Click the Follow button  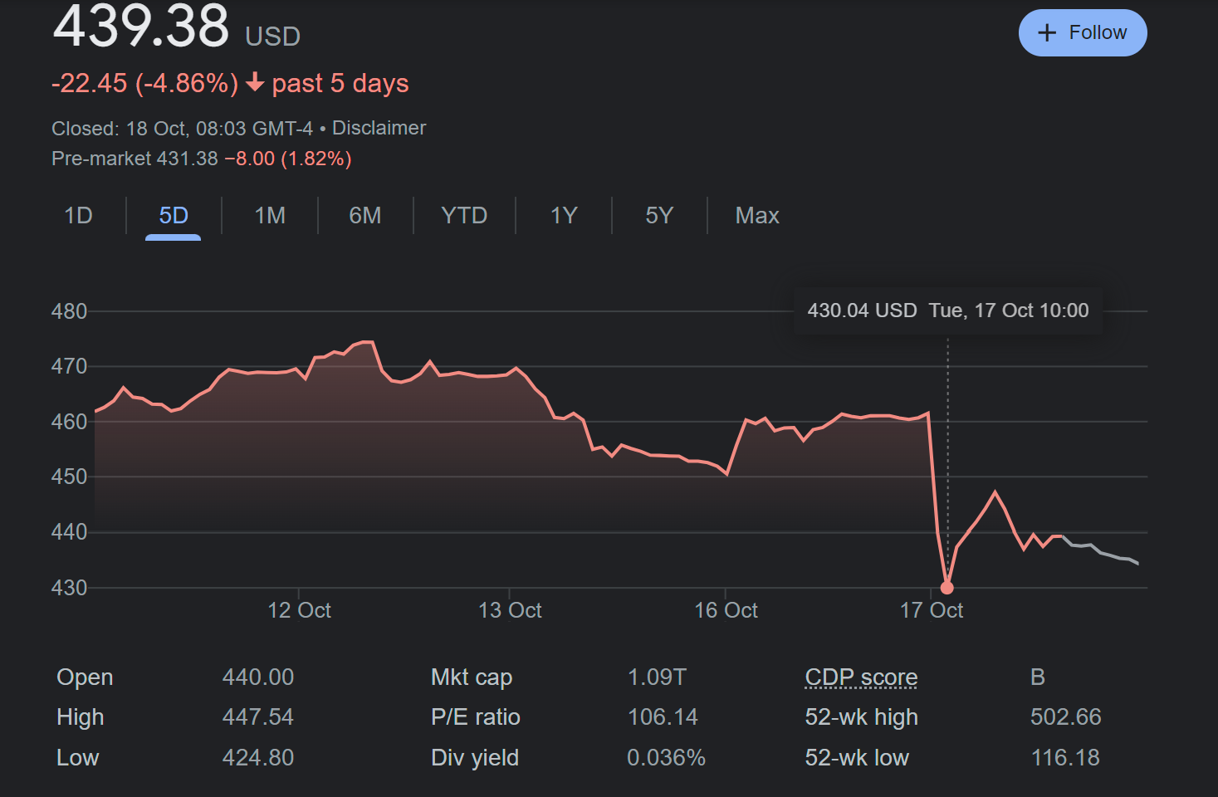click(1082, 33)
